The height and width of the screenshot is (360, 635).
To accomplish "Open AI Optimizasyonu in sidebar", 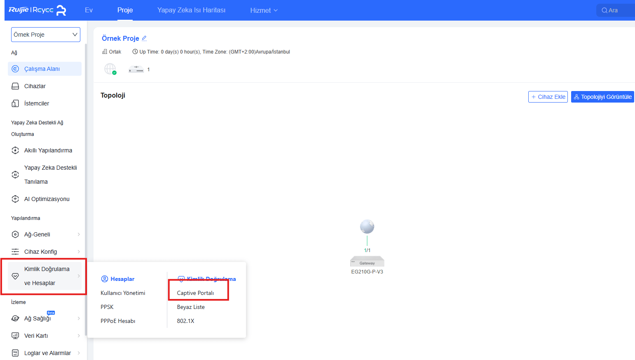I will (x=47, y=199).
